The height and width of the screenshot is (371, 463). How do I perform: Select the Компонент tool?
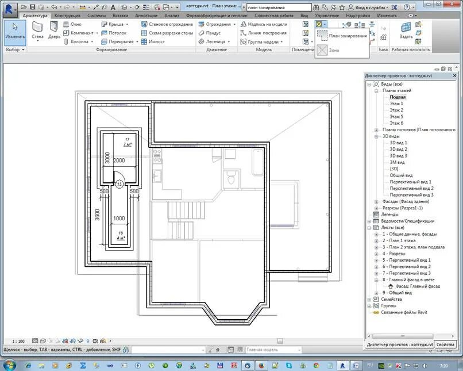(x=79, y=33)
